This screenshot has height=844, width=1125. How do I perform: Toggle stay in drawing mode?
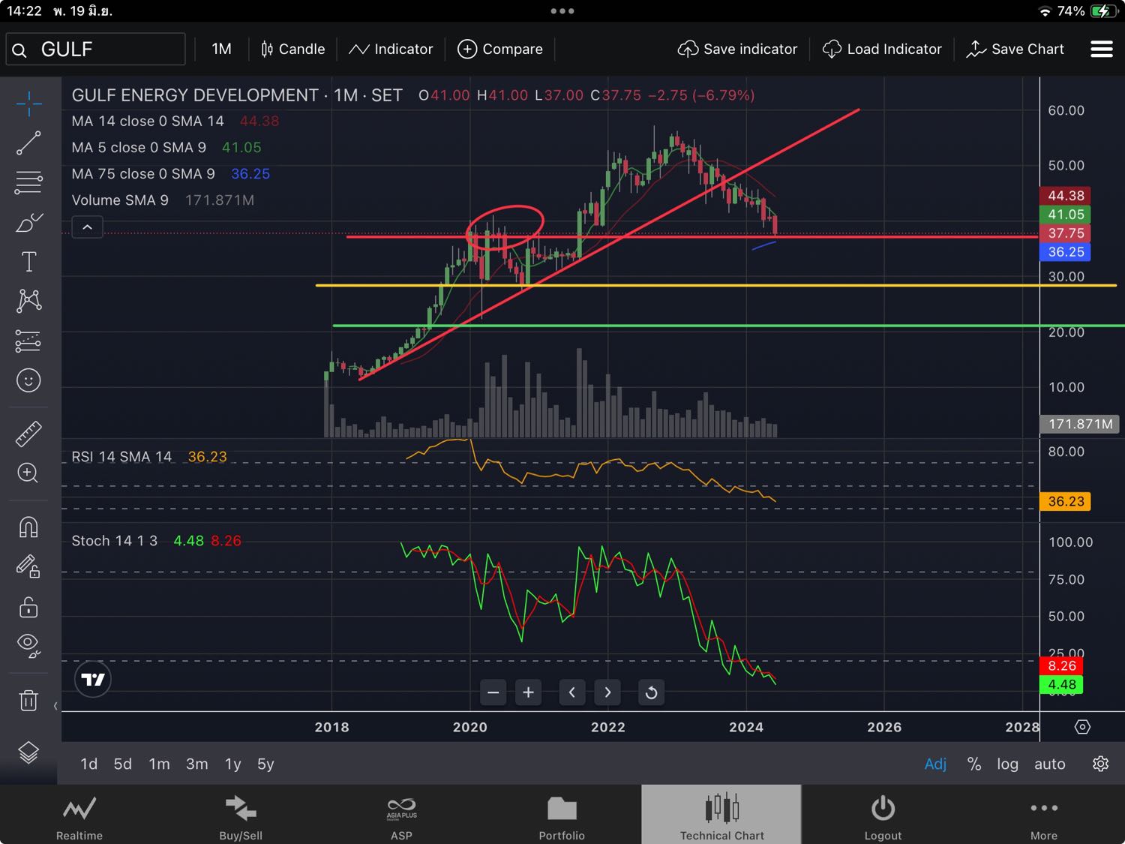(28, 566)
